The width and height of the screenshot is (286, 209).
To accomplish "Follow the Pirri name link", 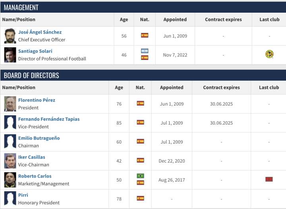I will [x=23, y=195].
